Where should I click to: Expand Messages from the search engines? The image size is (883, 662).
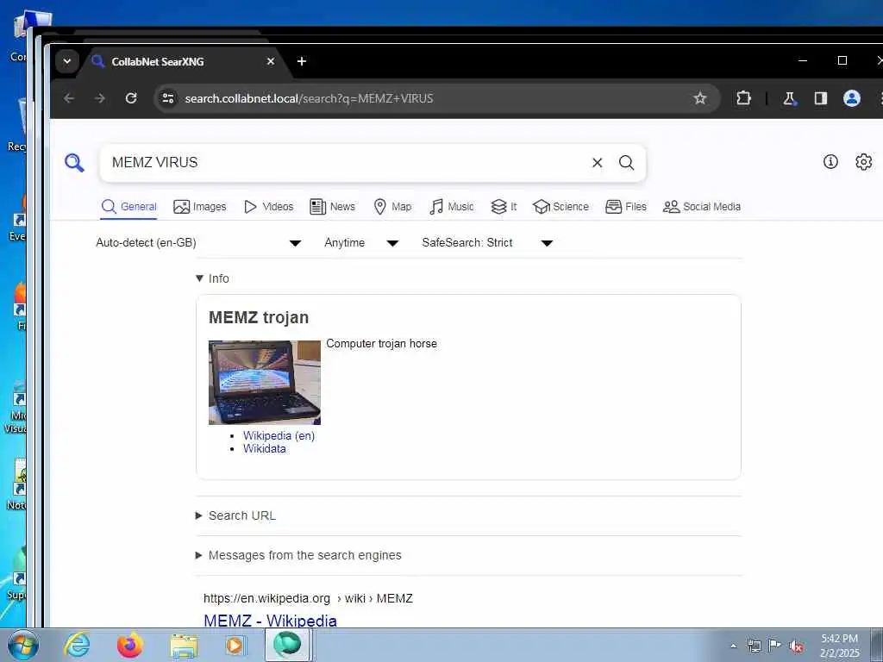click(x=297, y=555)
